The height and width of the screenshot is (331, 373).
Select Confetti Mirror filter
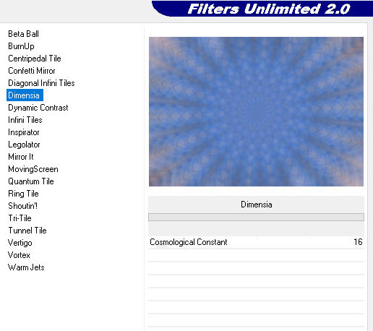32,71
